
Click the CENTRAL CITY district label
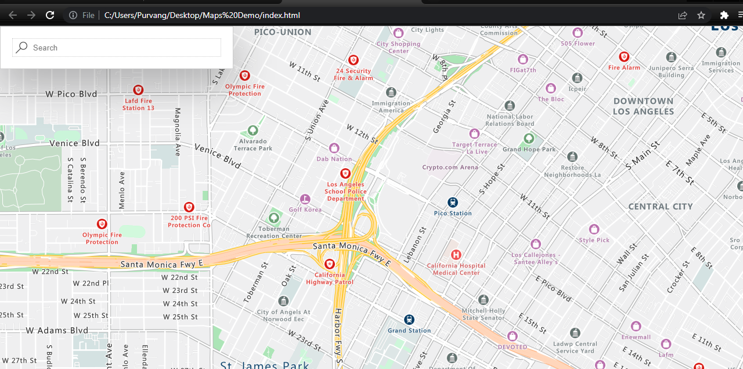pos(661,207)
